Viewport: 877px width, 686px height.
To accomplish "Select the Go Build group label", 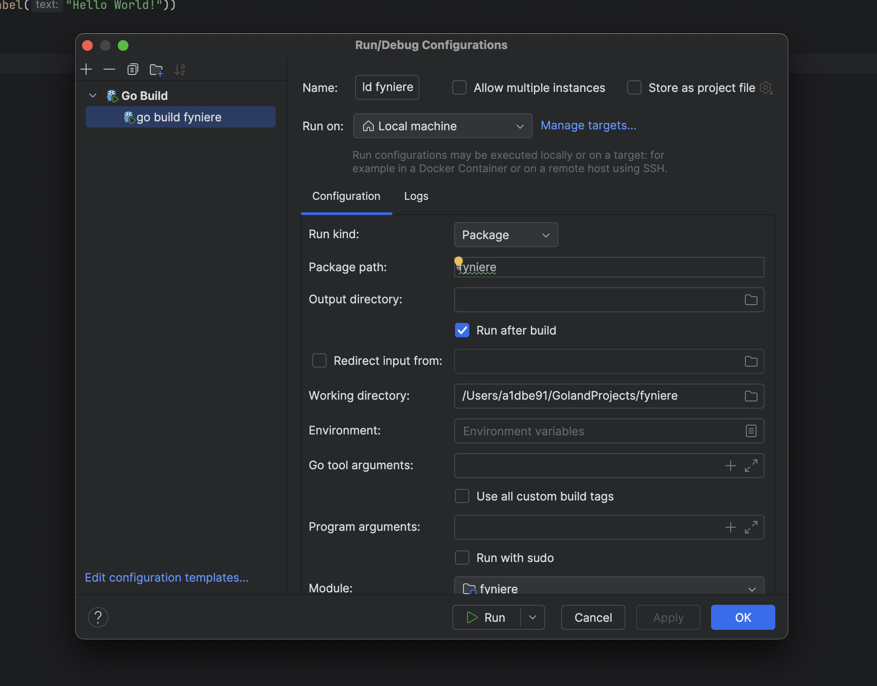I will click(145, 95).
